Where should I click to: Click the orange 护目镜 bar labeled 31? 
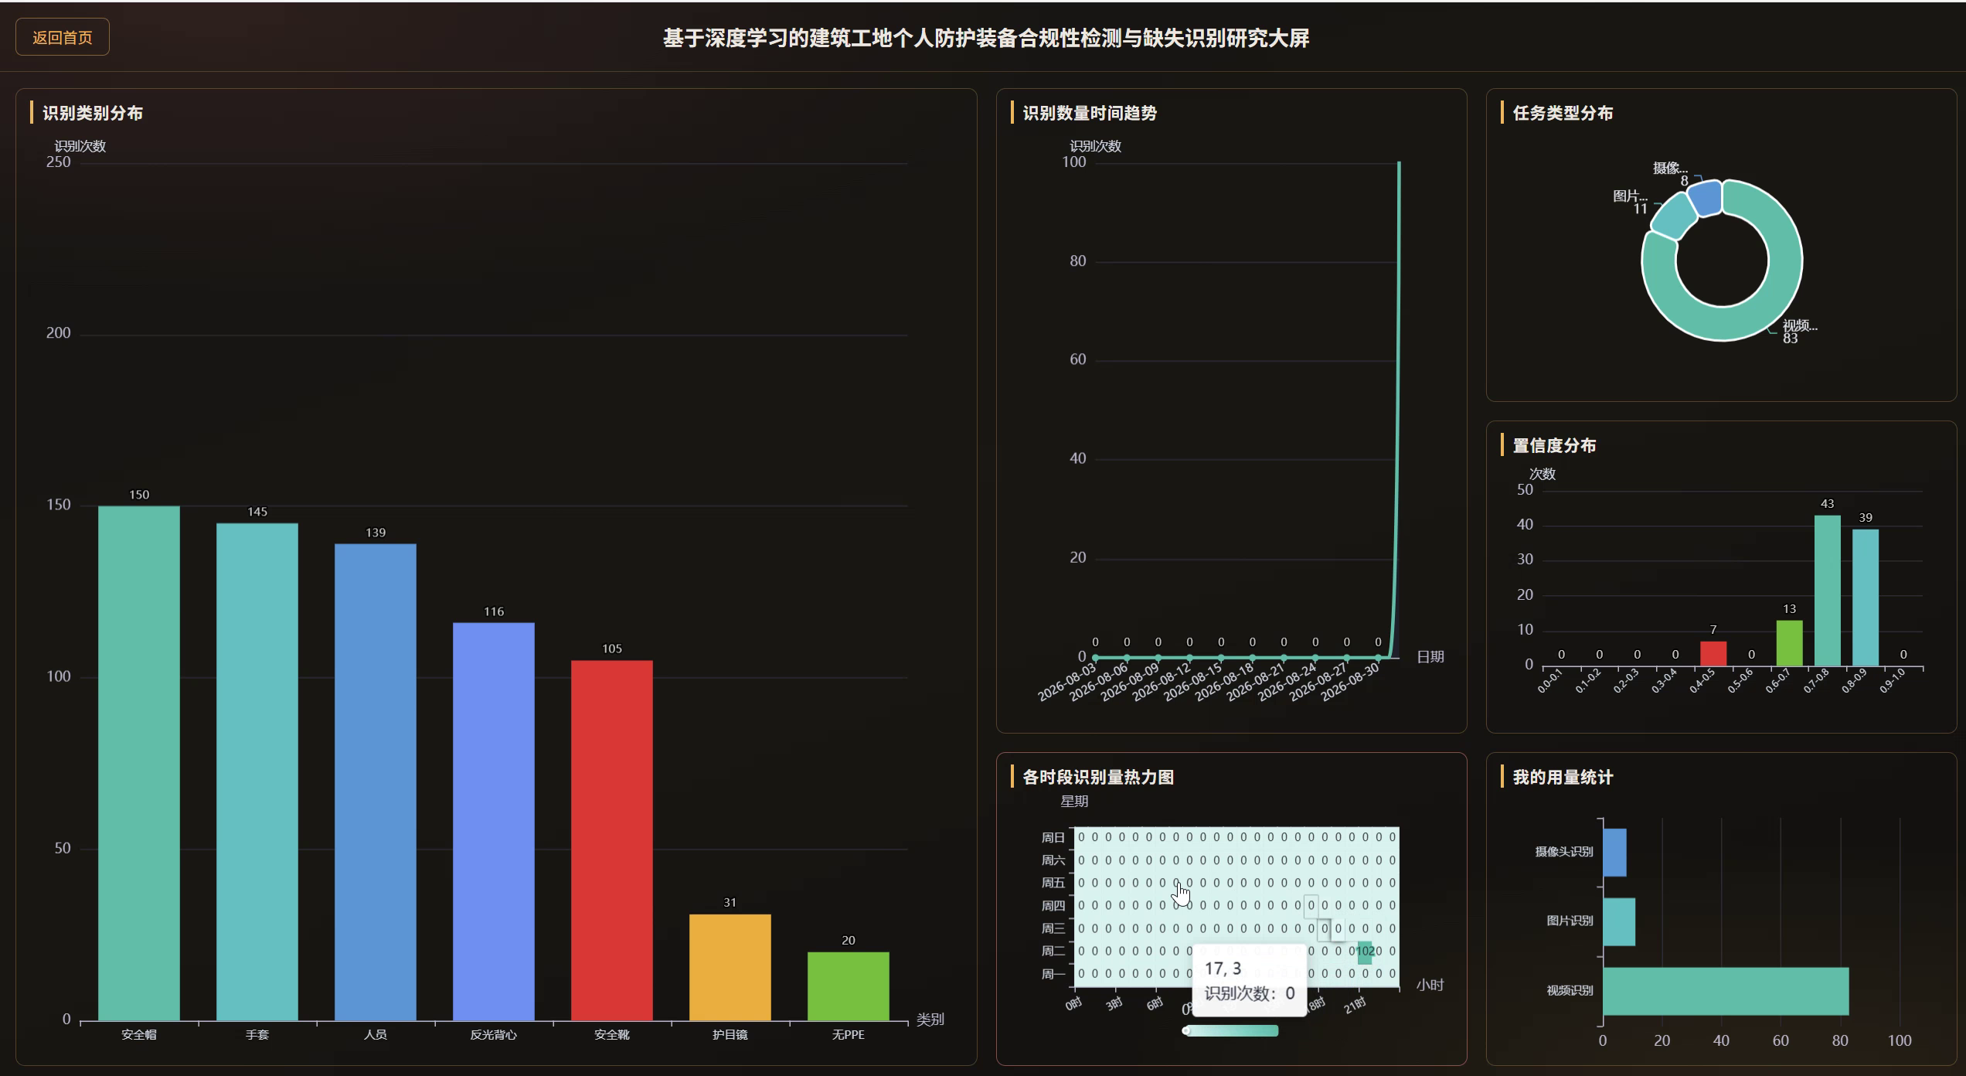point(730,967)
